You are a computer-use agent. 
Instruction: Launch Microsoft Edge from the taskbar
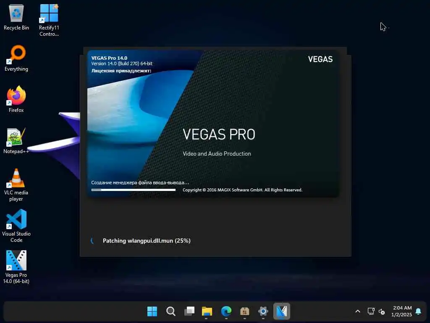click(x=226, y=311)
